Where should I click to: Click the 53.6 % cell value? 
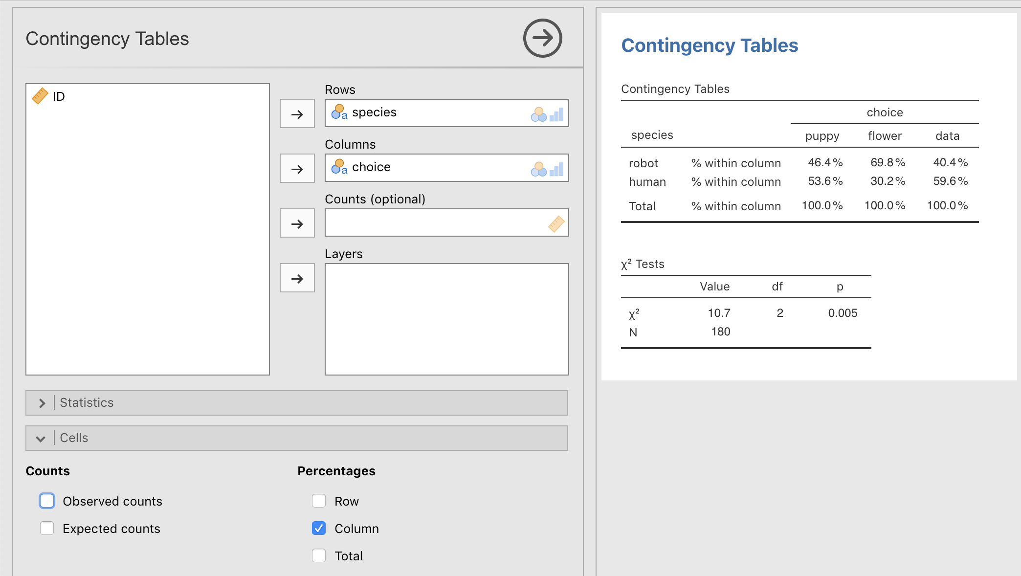[825, 181]
